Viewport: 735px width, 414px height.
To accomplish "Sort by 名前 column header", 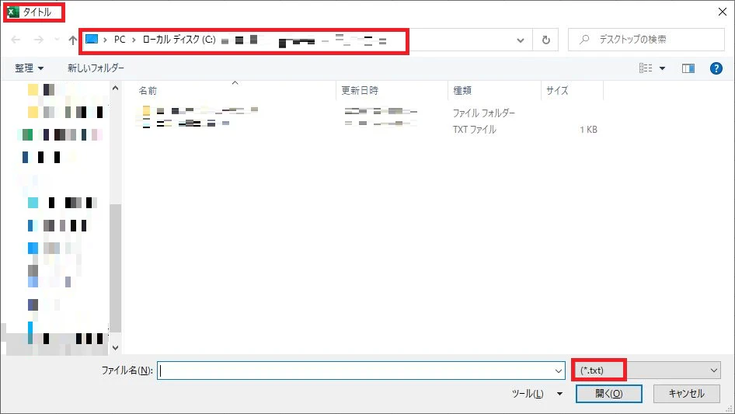I will tap(147, 90).
